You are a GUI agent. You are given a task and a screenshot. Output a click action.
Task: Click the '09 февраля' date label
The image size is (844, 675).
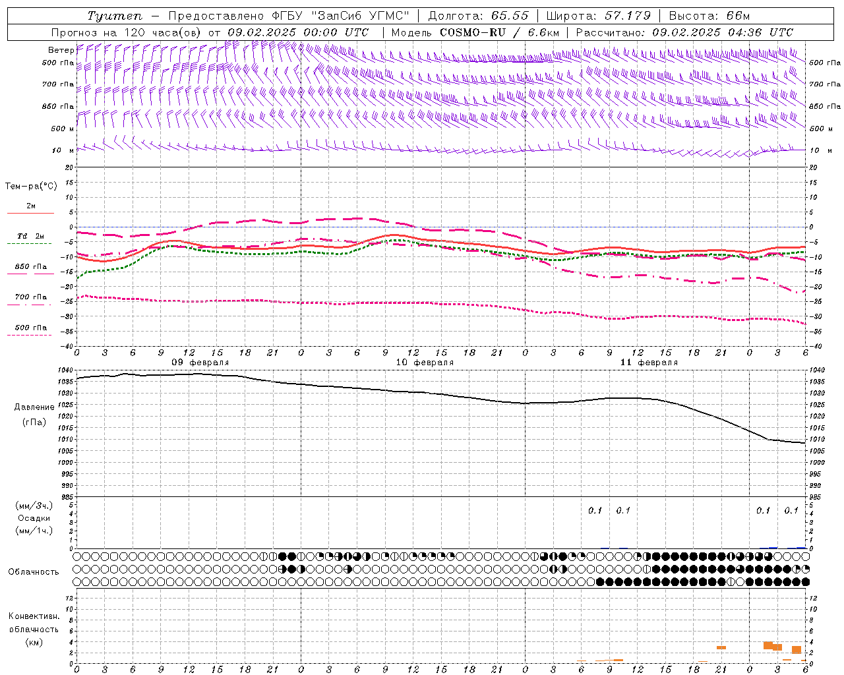tap(200, 363)
